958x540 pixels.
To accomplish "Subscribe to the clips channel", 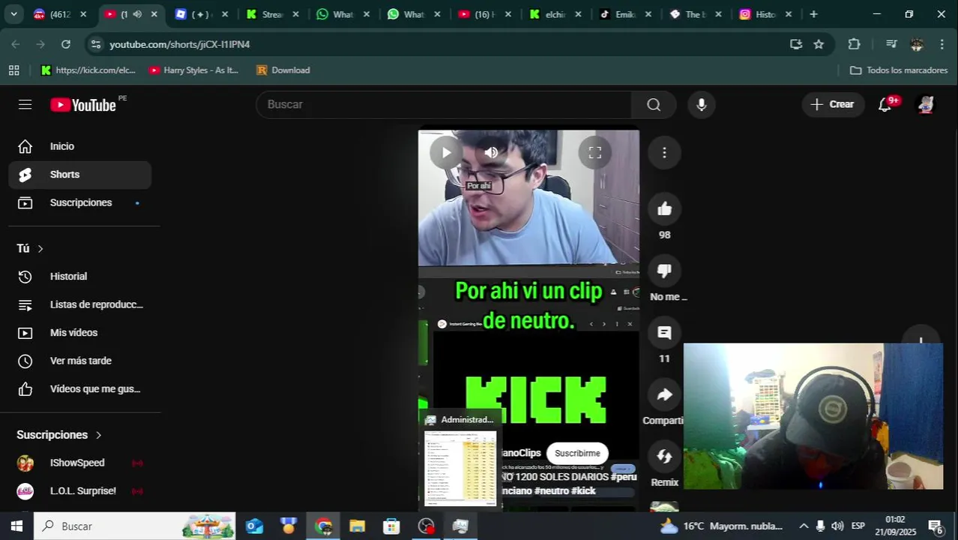I will click(x=577, y=453).
